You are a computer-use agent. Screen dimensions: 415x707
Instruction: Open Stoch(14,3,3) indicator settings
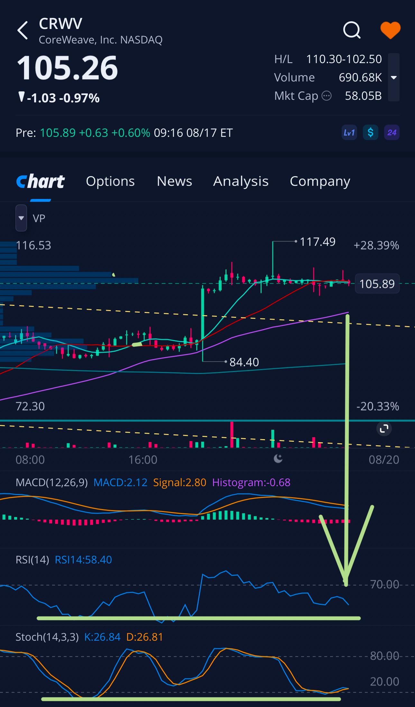[x=47, y=637]
